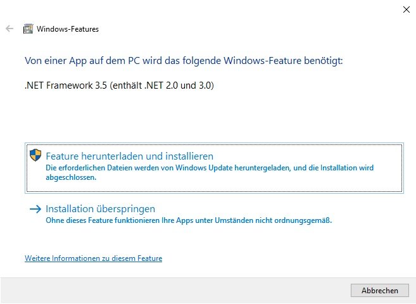This screenshot has width=416, height=304.
Task: Click description mentioning Windows Update heruntergeladen
Action: click(x=210, y=172)
